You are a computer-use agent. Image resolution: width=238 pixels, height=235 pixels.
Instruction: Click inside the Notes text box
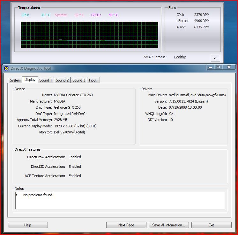120,201
